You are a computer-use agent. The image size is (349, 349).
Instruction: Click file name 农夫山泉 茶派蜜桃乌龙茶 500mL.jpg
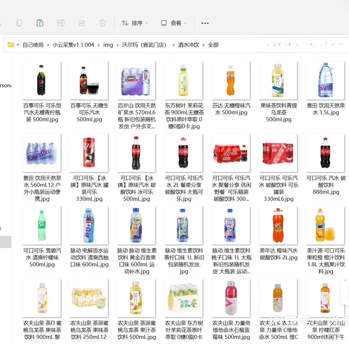[x=136, y=330]
